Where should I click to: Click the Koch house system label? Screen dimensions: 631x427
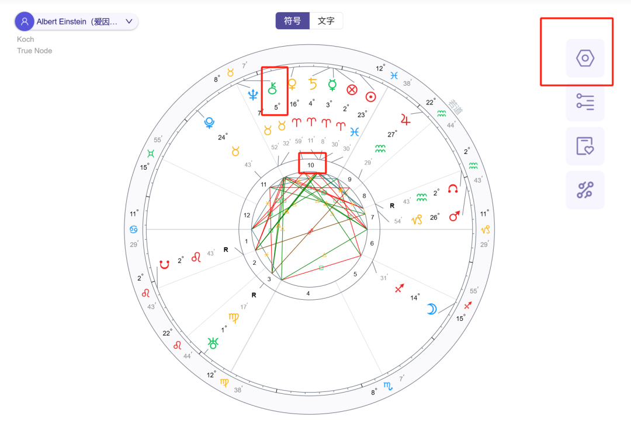(x=25, y=39)
